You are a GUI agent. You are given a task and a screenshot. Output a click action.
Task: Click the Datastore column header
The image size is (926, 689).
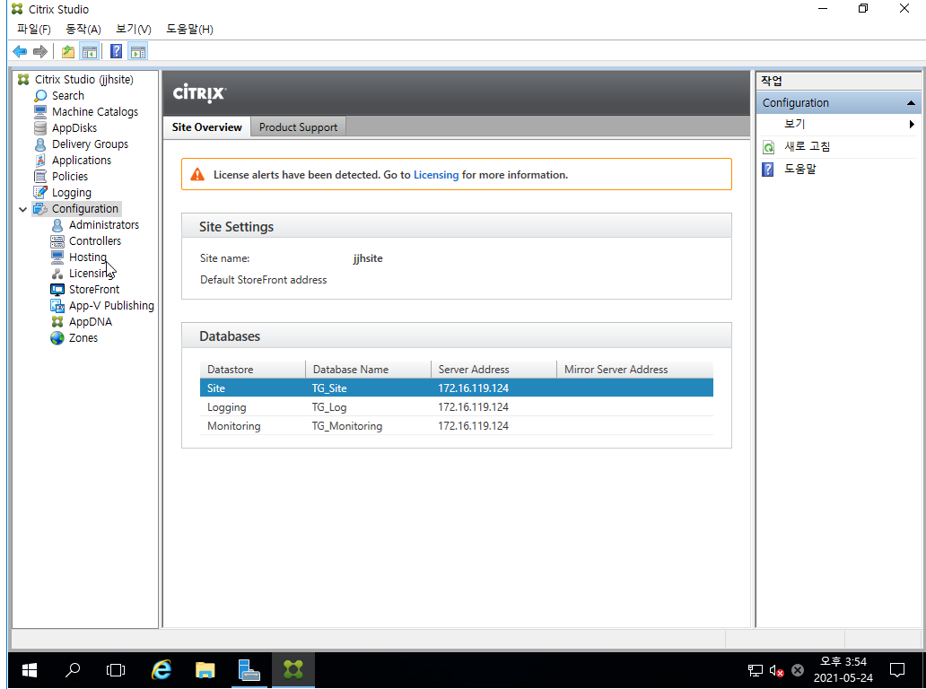[252, 370]
